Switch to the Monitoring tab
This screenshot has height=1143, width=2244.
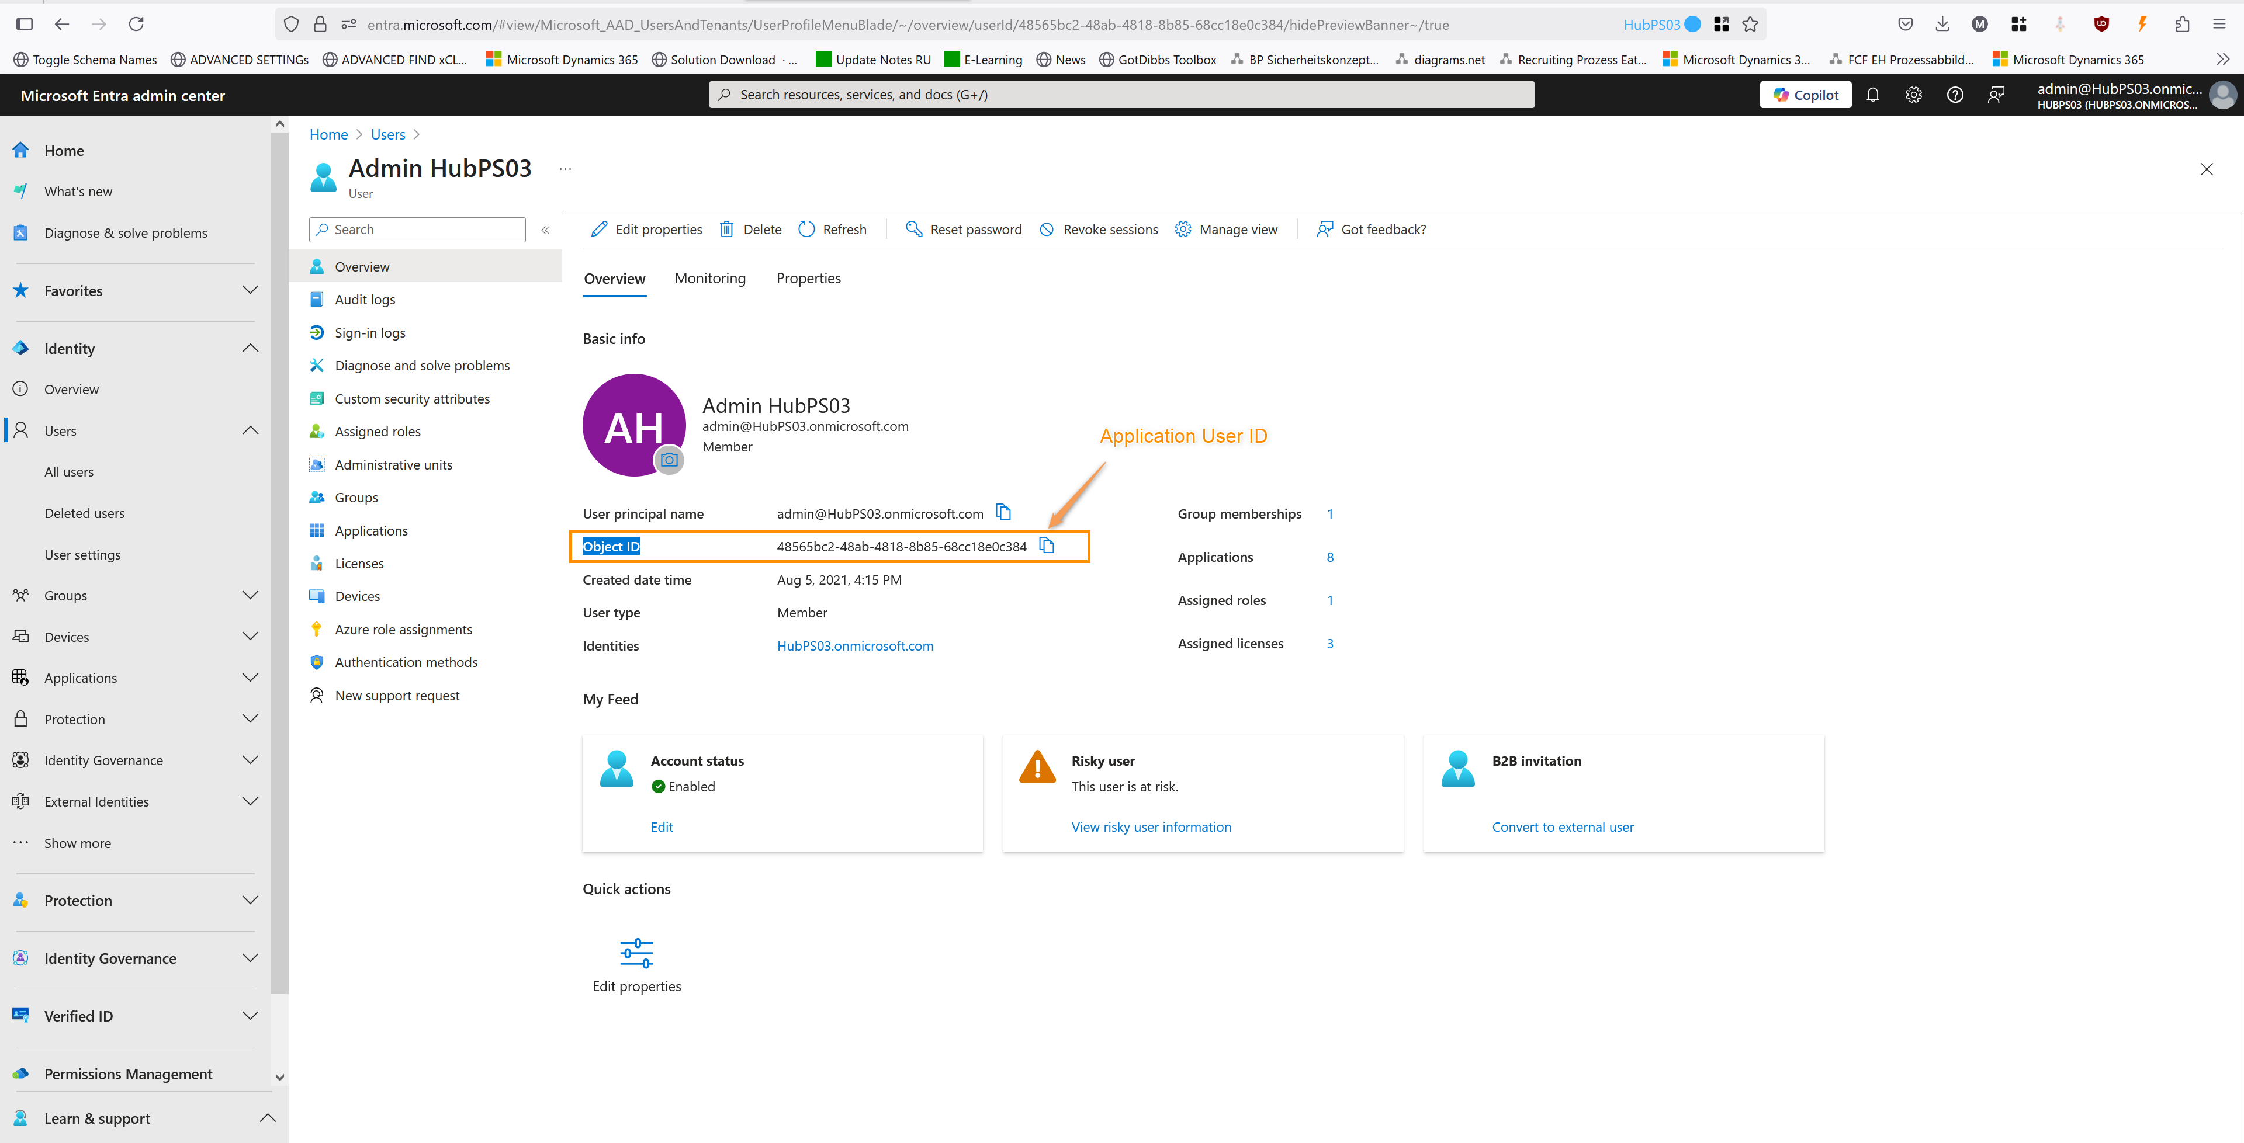(x=710, y=279)
